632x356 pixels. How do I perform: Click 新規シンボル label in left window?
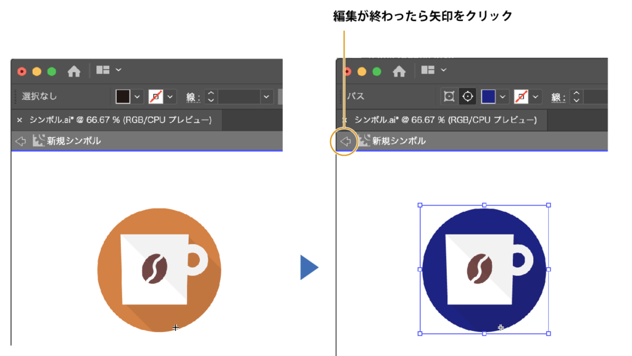click(74, 141)
